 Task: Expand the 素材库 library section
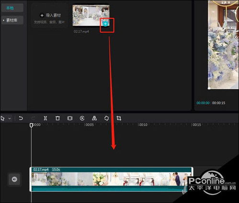coord(11,20)
